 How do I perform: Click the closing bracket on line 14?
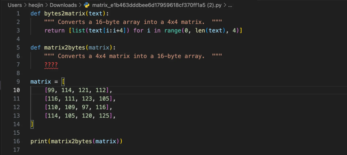(32, 124)
